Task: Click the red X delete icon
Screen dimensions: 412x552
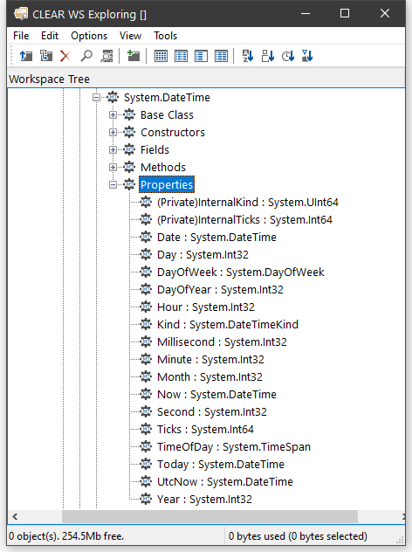Action: [65, 56]
